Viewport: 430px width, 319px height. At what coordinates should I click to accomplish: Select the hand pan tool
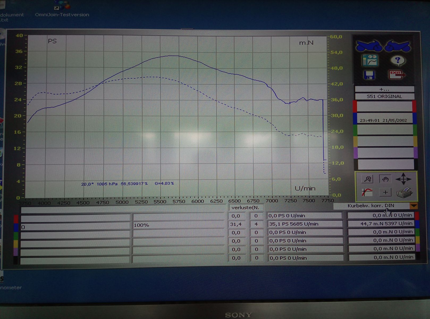coord(385,179)
